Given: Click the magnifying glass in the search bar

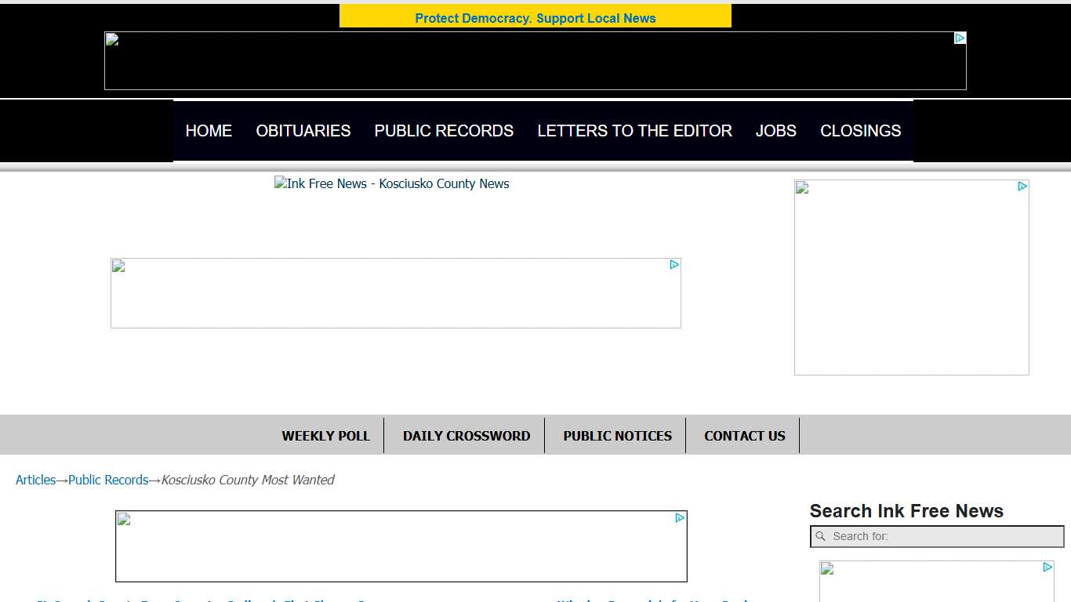Looking at the screenshot, I should click(x=821, y=536).
